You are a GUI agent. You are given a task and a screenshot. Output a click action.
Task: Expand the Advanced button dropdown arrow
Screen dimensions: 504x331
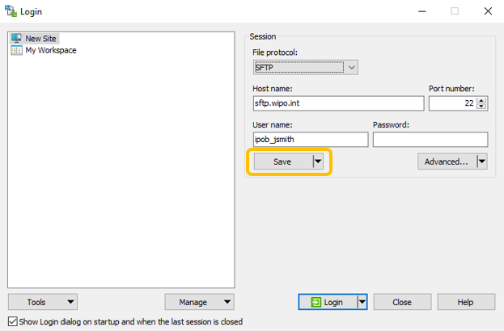coord(482,161)
